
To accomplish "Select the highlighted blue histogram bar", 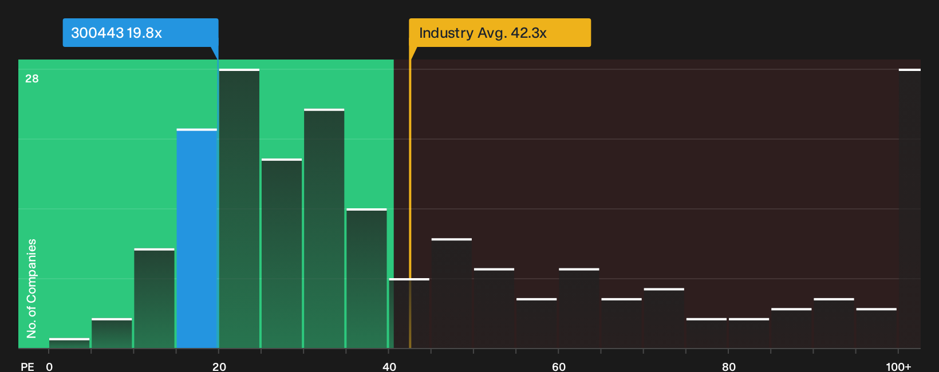I will pos(197,239).
